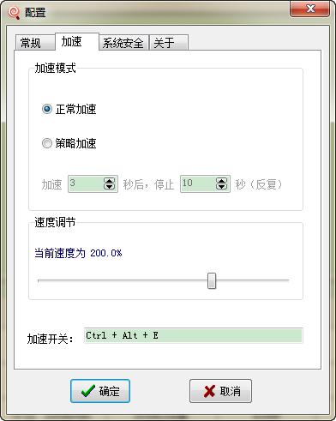Click the 加速开关 hotkey field
The image size is (336, 421).
click(193, 335)
